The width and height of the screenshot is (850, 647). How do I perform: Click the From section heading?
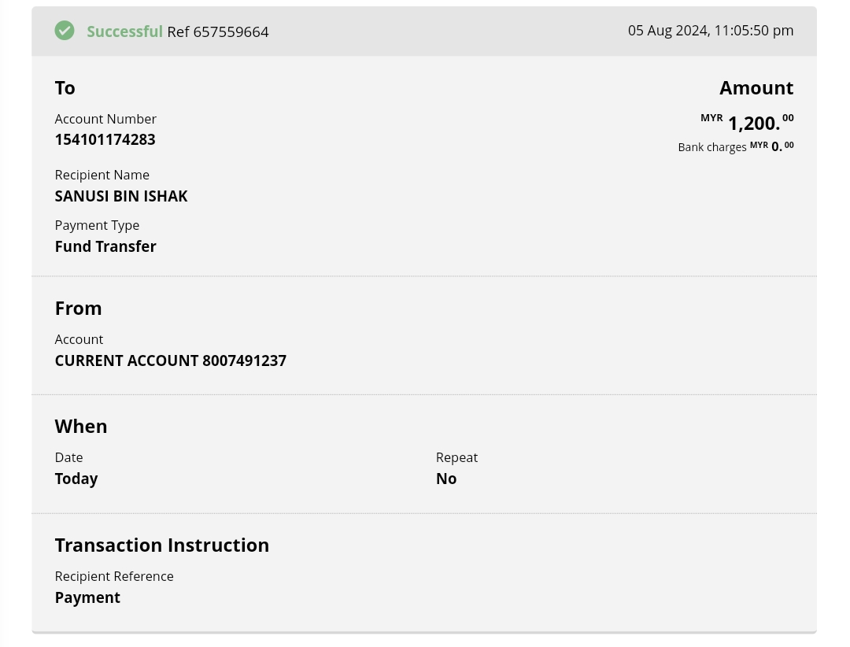[x=78, y=309]
